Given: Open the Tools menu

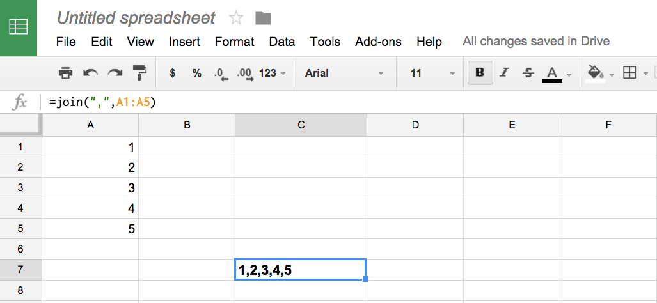Looking at the screenshot, I should click(x=325, y=42).
